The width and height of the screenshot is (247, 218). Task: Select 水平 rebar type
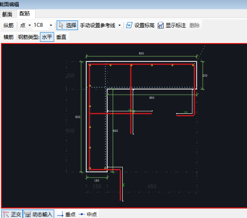point(47,37)
